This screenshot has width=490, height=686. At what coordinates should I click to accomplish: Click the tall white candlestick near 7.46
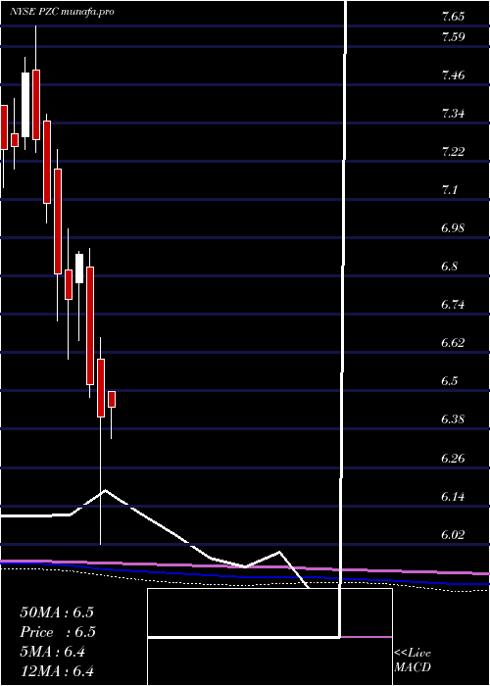(25, 104)
